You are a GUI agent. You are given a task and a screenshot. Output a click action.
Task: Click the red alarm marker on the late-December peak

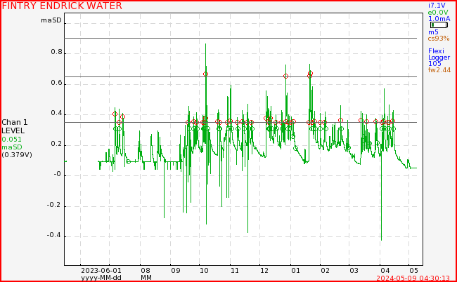pyautogui.click(x=285, y=76)
